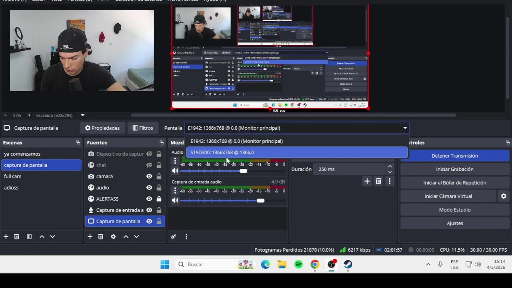
Task: Click the Windows Start button
Action: click(x=165, y=264)
